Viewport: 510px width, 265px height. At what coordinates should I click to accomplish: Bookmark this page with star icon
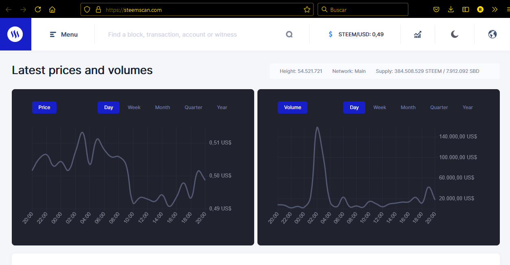pos(307,9)
